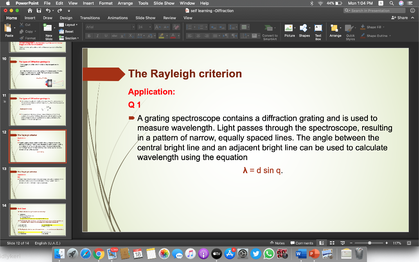Start the slide show from status bar
Image resolution: width=419 pixels, height=262 pixels.
click(x=342, y=243)
